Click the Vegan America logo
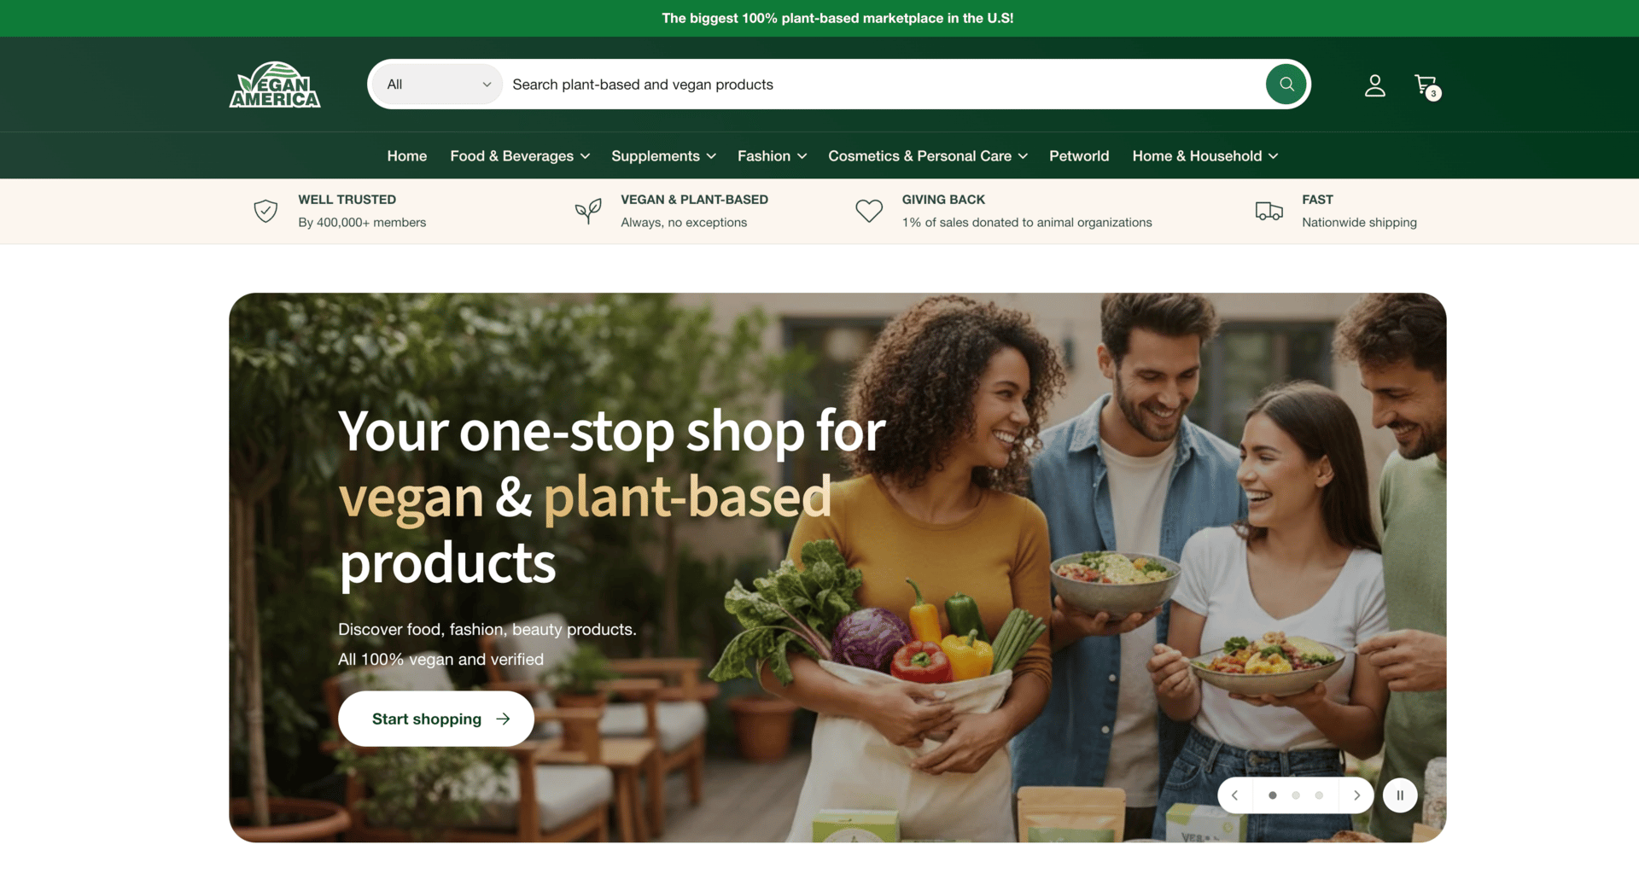 click(x=275, y=84)
